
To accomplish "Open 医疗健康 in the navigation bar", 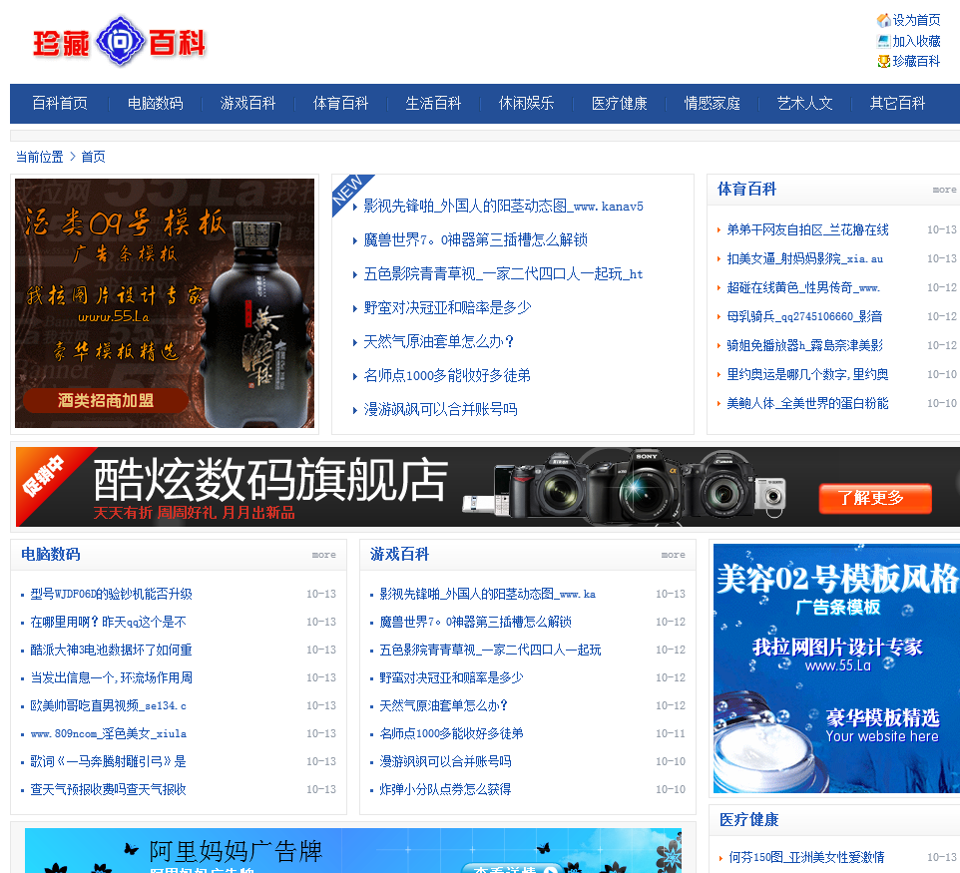I will coord(619,104).
